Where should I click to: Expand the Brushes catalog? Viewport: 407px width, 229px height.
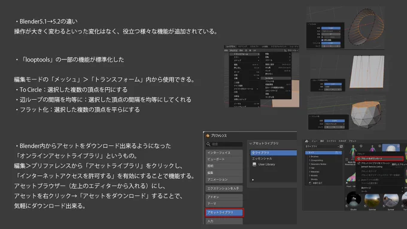coord(309,157)
